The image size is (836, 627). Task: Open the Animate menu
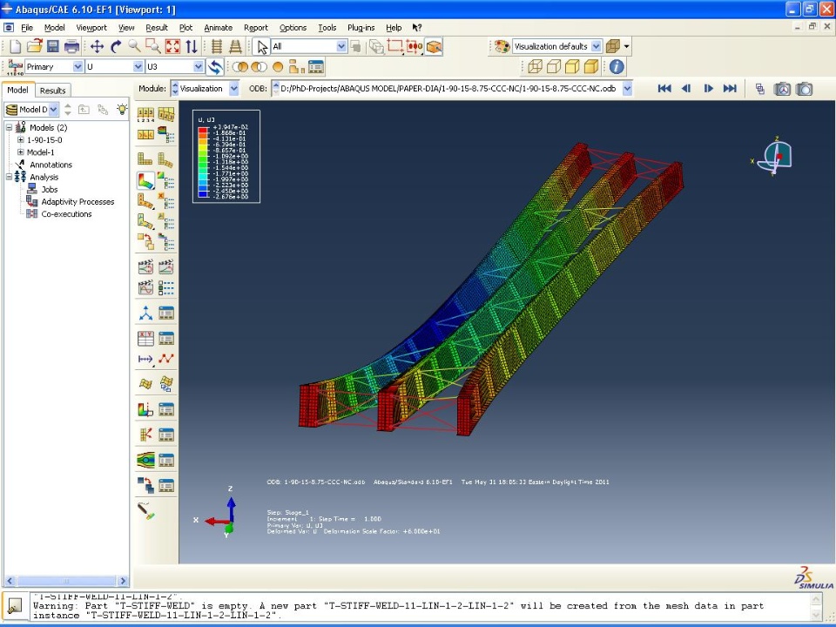(x=218, y=27)
